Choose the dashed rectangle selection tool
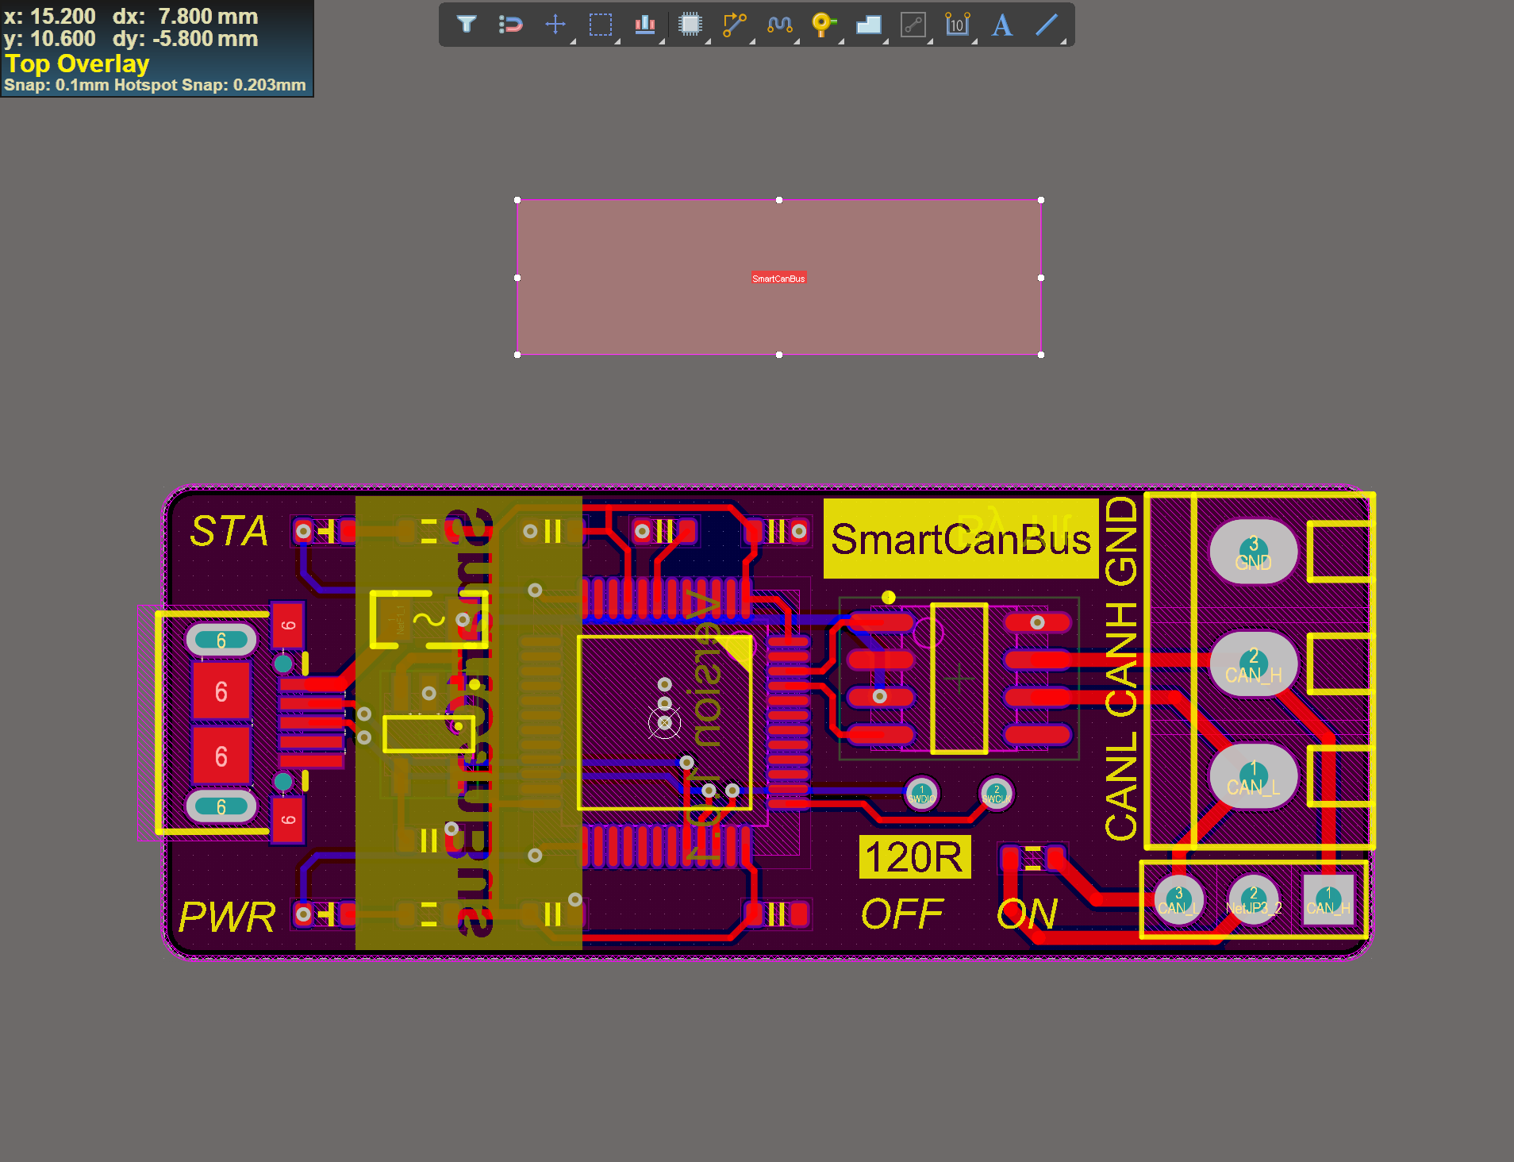 (x=601, y=25)
